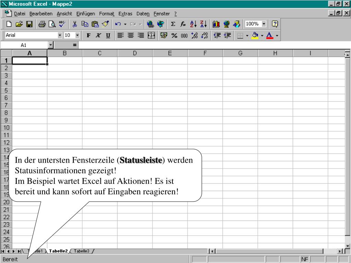Screen dimensions: 351x263
Task: Click the vertical scrollbar down arrow
Action: (348, 246)
